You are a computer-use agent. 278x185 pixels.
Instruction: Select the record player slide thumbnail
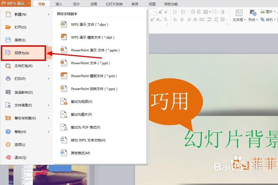(48, 175)
